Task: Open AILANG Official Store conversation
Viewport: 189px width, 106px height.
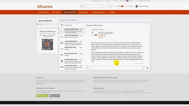Action: click(72, 61)
